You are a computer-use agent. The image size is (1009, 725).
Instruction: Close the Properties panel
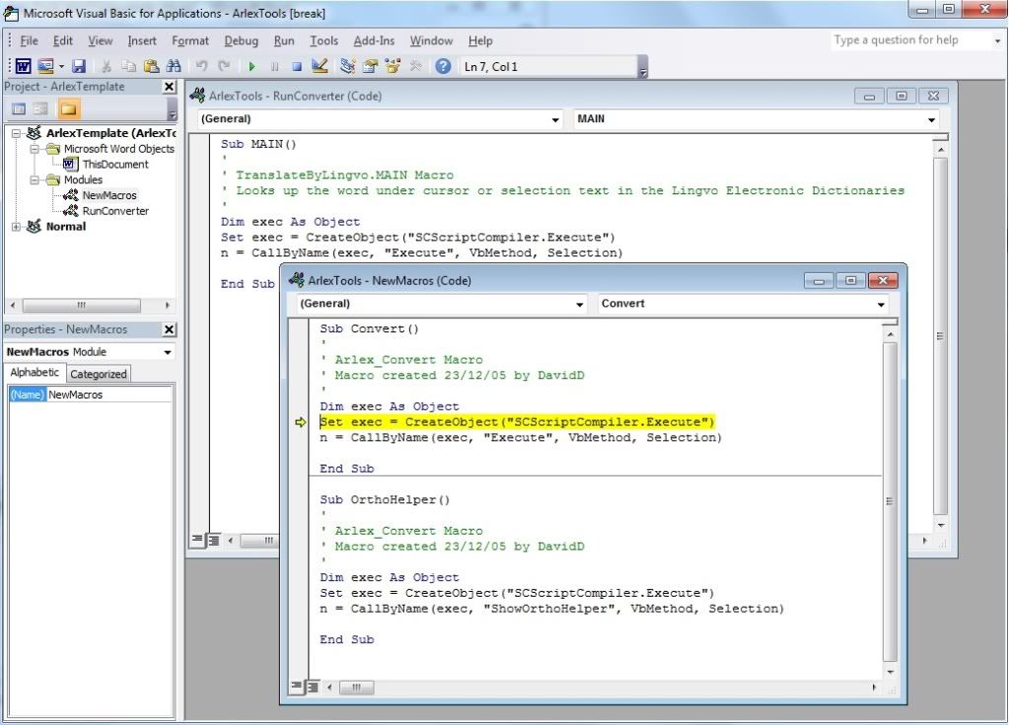tap(169, 329)
